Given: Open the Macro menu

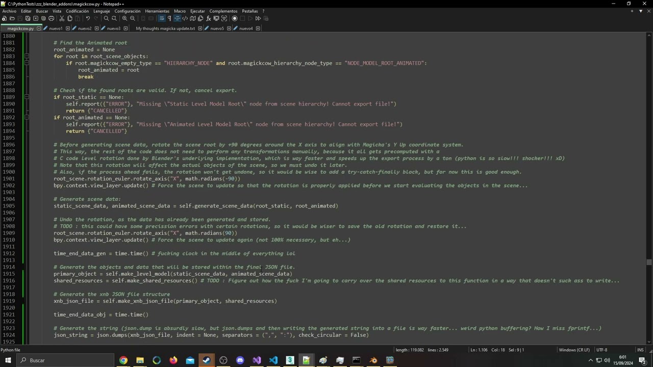Looking at the screenshot, I should pyautogui.click(x=180, y=11).
